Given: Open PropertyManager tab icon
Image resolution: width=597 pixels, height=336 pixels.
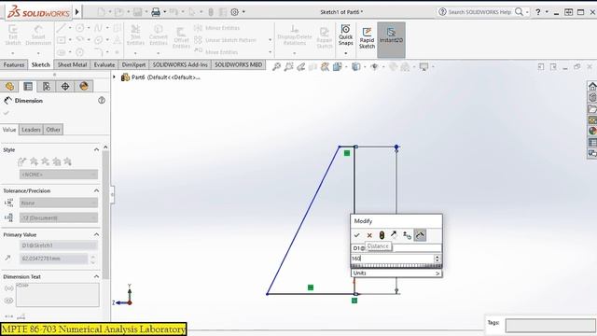Looking at the screenshot, I should pyautogui.click(x=28, y=87).
